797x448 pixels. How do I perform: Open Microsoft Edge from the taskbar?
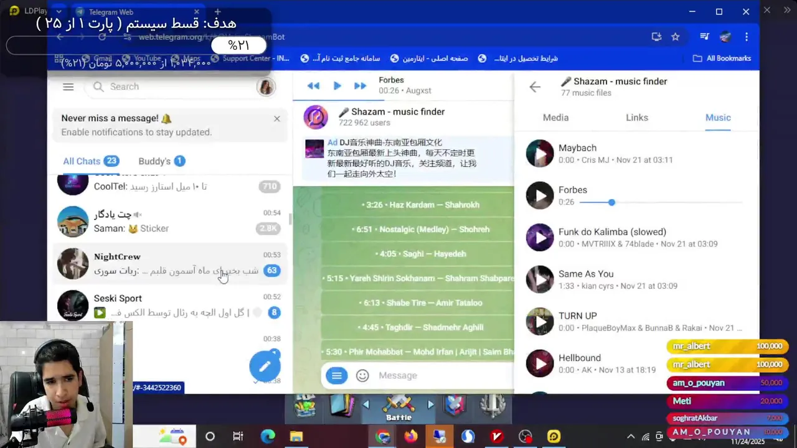[x=268, y=437]
